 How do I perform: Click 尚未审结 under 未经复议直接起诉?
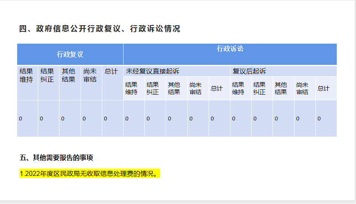point(198,88)
